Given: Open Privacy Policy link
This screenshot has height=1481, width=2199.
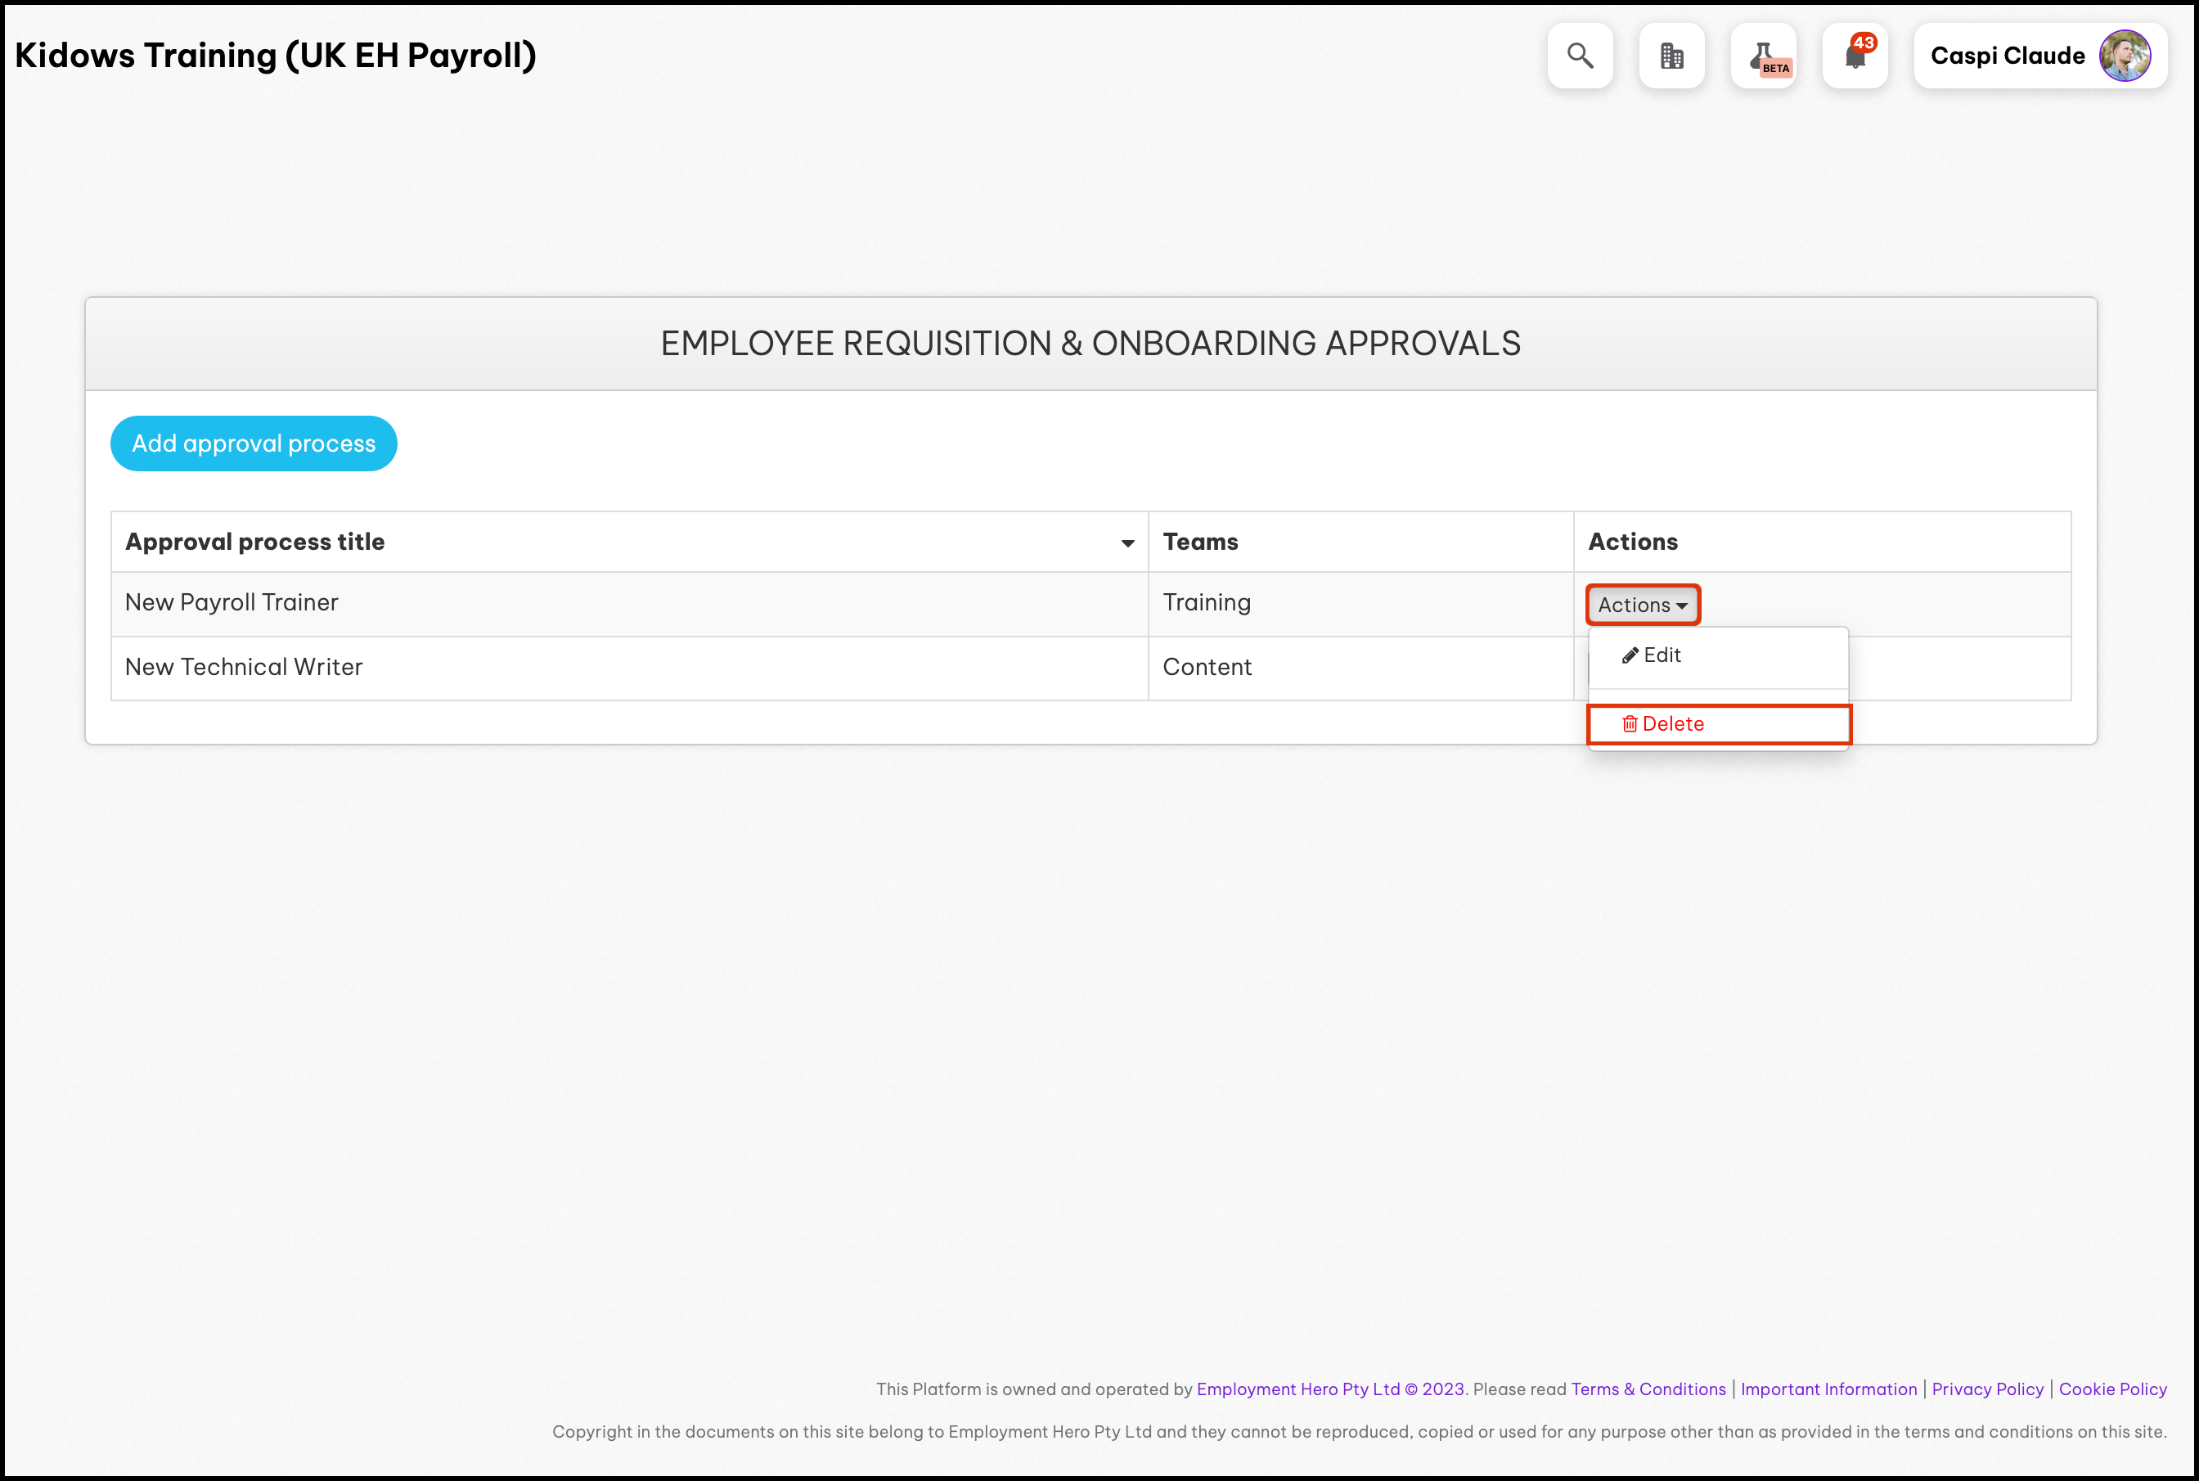Looking at the screenshot, I should (x=1986, y=1389).
